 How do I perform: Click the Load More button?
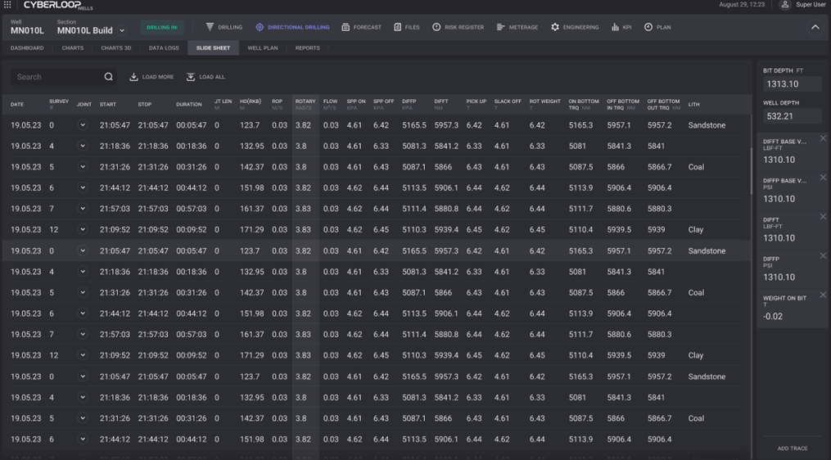151,77
